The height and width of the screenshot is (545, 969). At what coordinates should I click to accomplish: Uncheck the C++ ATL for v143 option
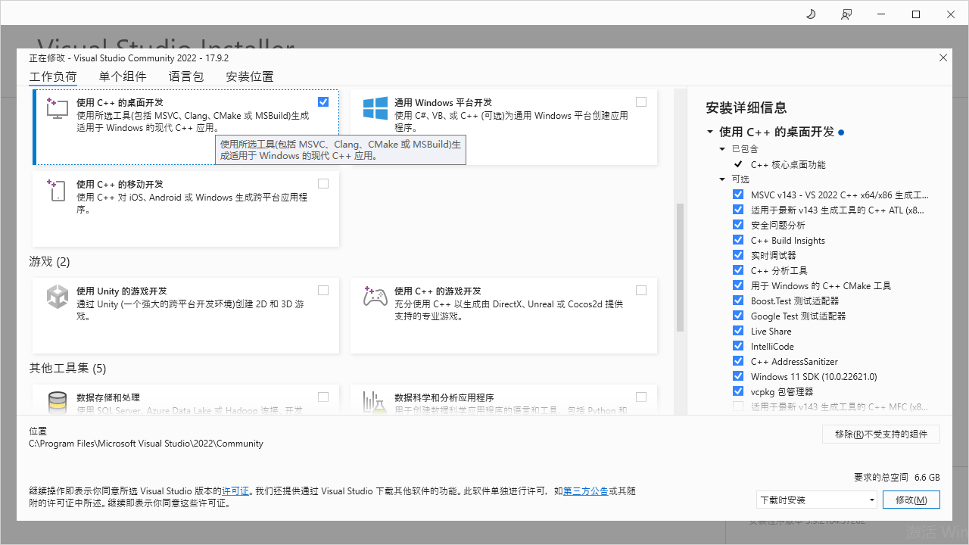click(738, 210)
